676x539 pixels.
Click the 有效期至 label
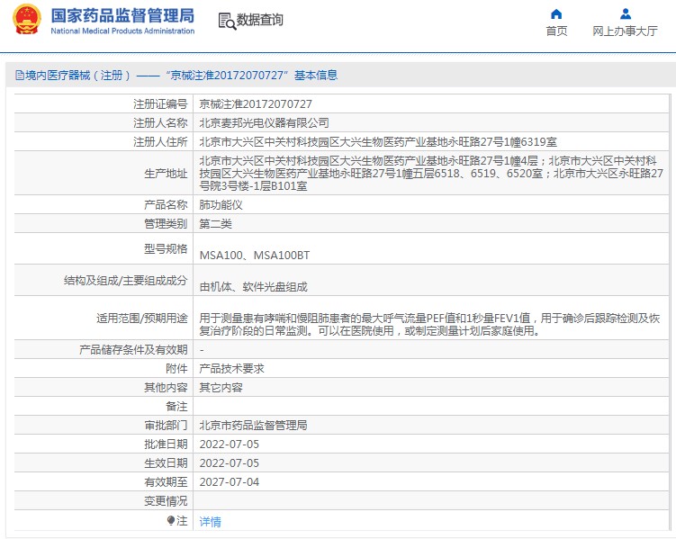click(166, 482)
